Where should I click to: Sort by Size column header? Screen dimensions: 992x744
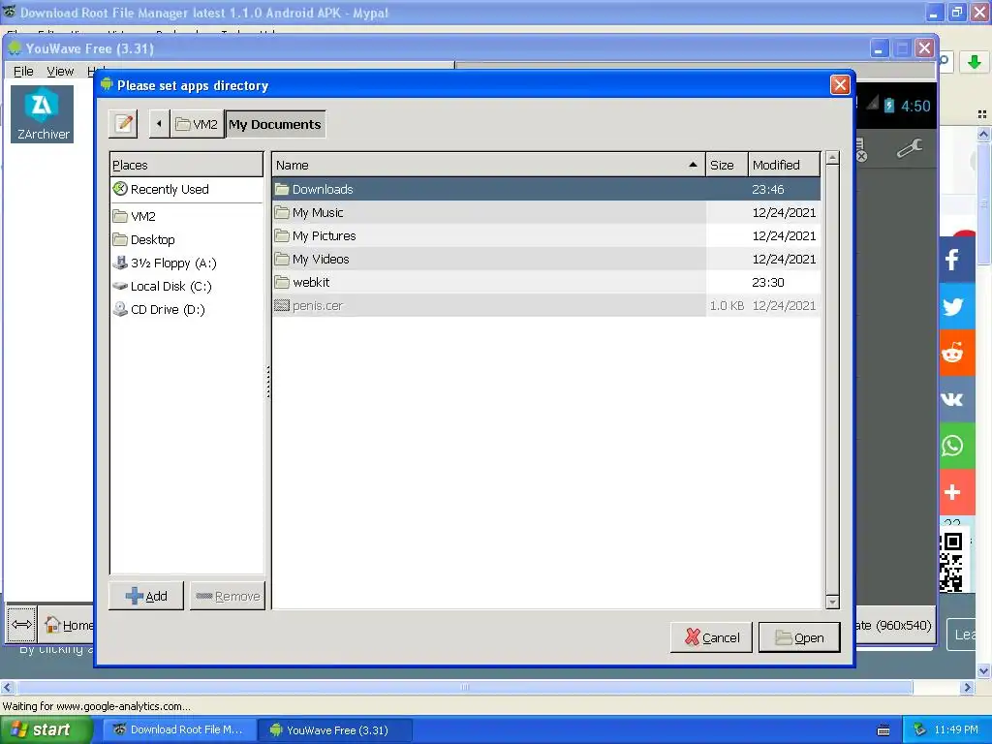[x=727, y=165]
